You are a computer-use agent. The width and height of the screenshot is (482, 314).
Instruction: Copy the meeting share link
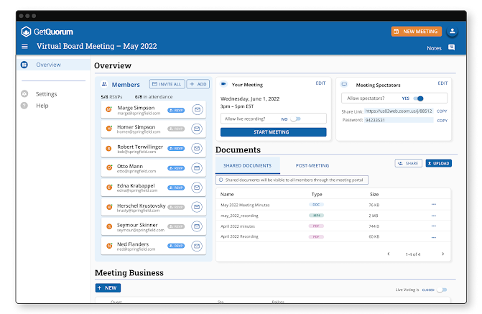(x=442, y=111)
